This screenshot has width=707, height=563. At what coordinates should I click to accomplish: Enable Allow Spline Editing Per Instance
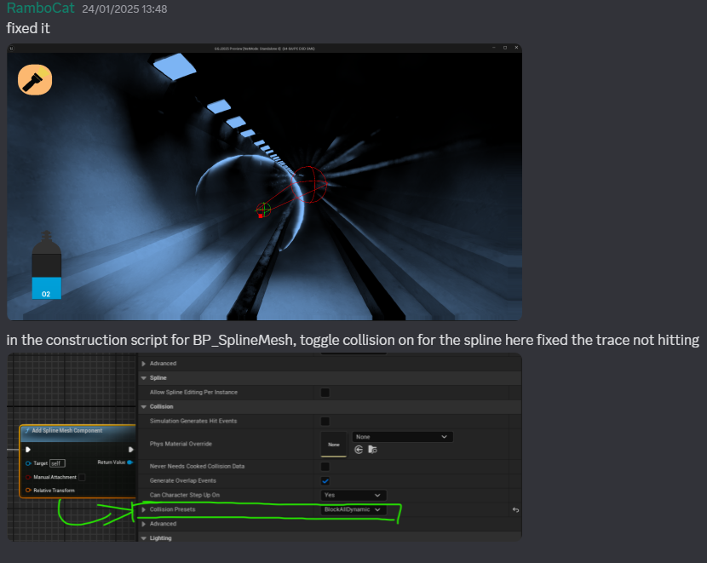(x=325, y=393)
